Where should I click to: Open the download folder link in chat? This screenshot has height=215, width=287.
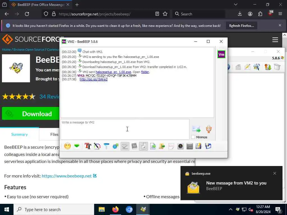point(145,72)
